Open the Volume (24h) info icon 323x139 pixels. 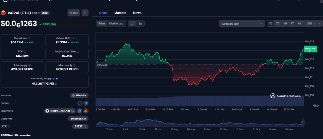coord(73,38)
